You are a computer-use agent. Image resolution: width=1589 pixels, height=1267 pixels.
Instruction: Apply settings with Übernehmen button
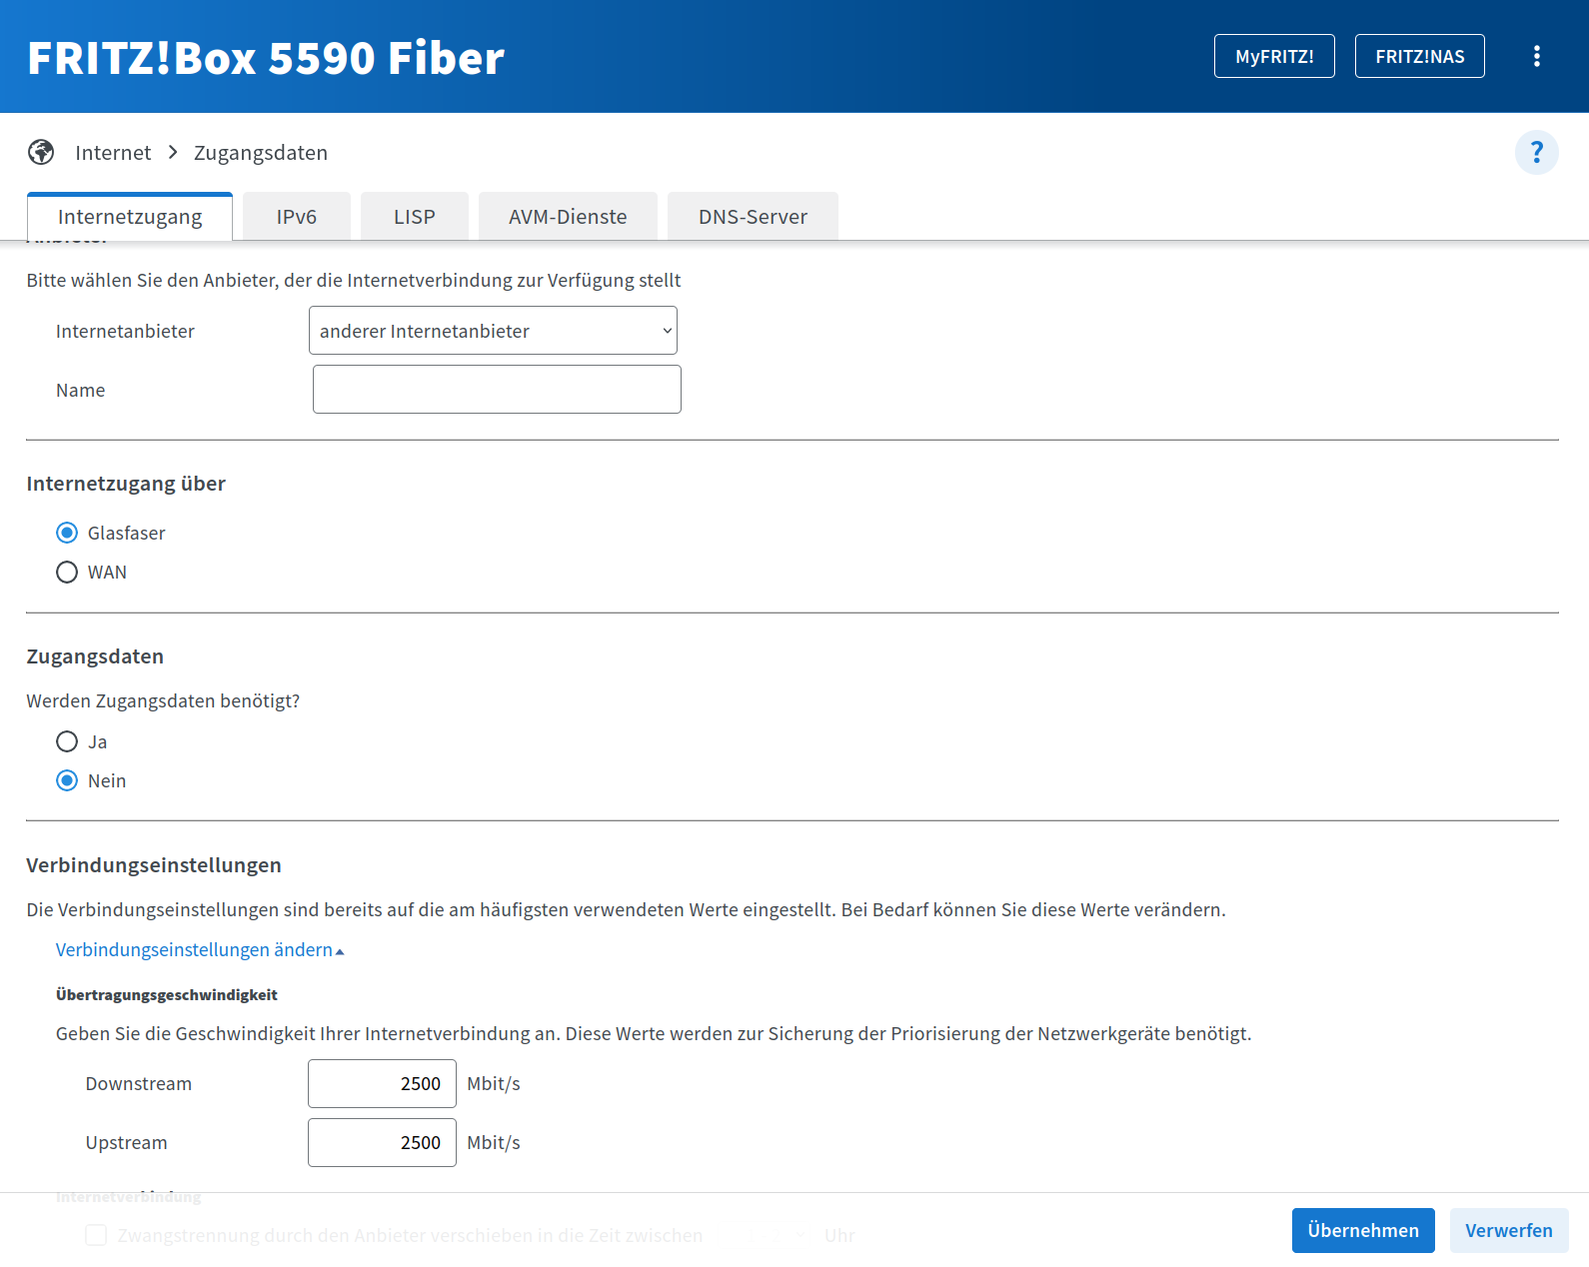pyautogui.click(x=1363, y=1230)
